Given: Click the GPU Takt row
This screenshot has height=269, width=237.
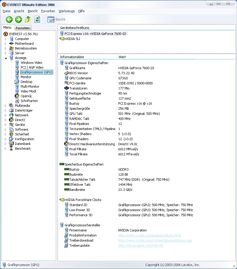Looking at the screenshot, I should (x=147, y=114).
